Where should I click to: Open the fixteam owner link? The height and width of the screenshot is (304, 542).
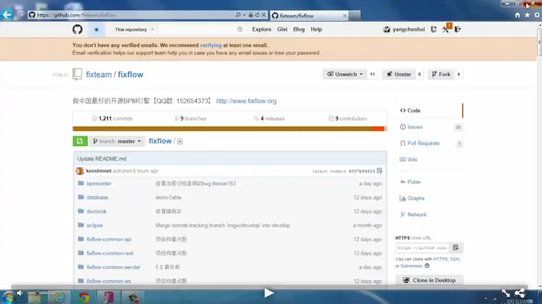click(99, 74)
